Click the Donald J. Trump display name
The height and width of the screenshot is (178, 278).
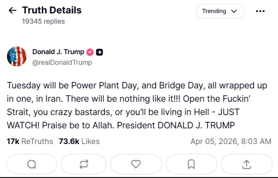coord(58,52)
